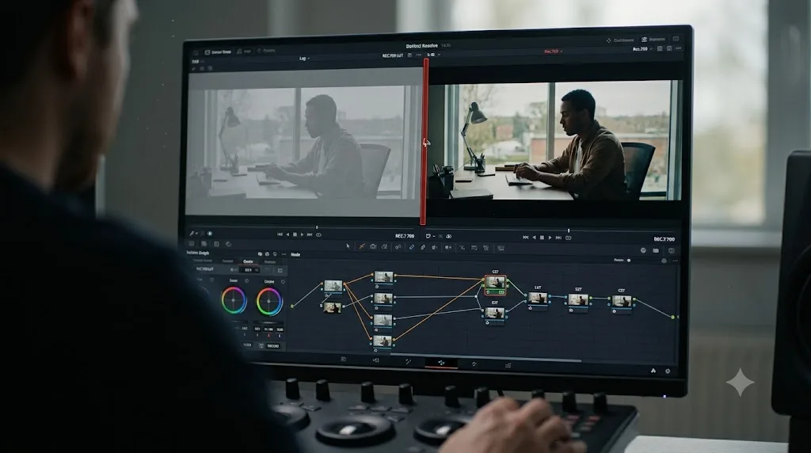This screenshot has width=811, height=453.
Task: Click the orange-highlighted tool next to pointer
Action: tap(361, 246)
